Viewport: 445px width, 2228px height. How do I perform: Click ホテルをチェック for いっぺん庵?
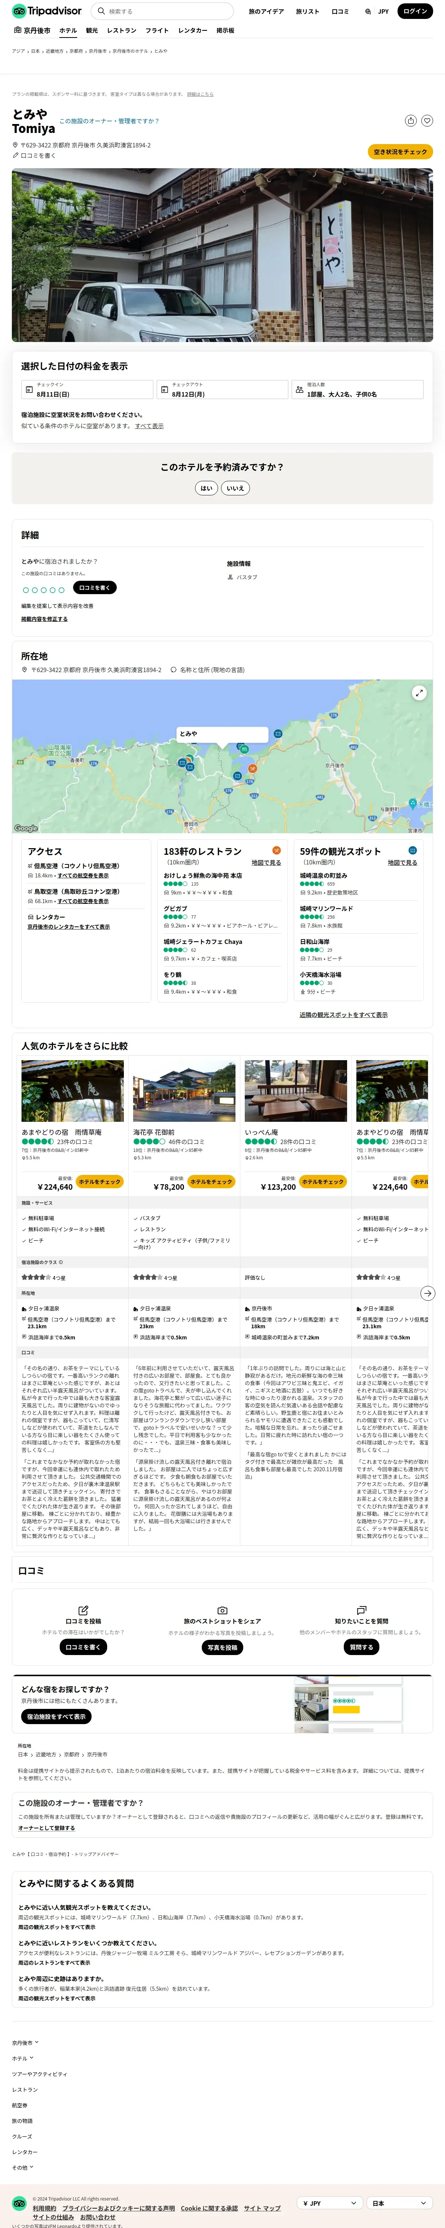tap(323, 1182)
